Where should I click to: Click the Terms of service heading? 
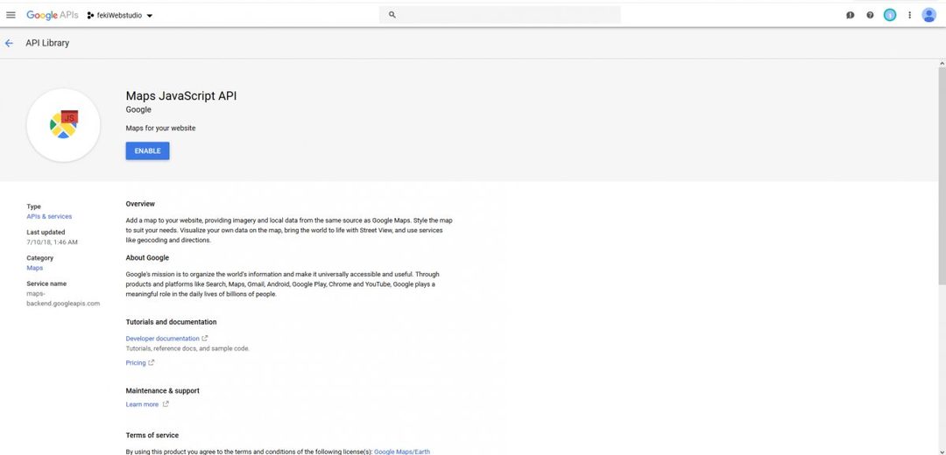(152, 435)
